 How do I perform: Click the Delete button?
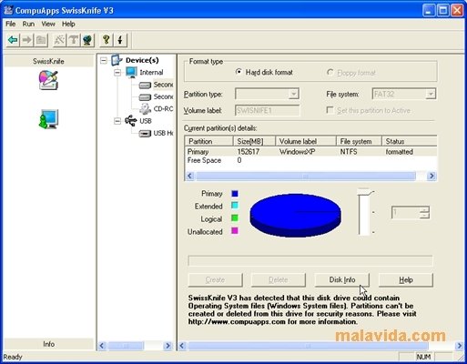(x=279, y=279)
